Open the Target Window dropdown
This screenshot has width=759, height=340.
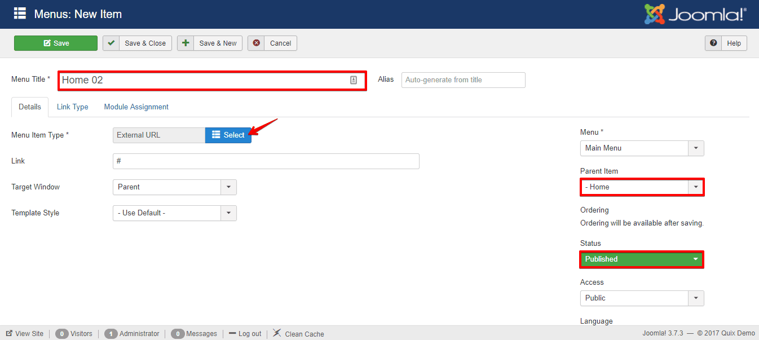[228, 187]
